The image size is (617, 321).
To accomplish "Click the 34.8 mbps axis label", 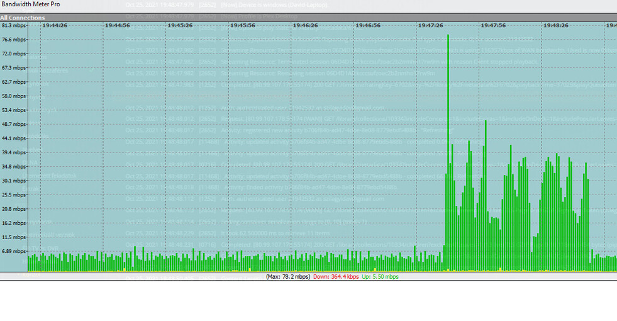I will pos(14,167).
